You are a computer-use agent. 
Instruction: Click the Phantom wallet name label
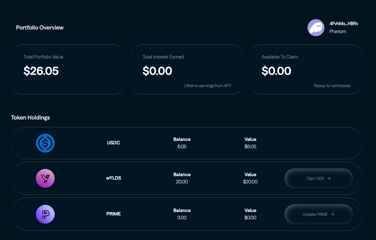338,31
